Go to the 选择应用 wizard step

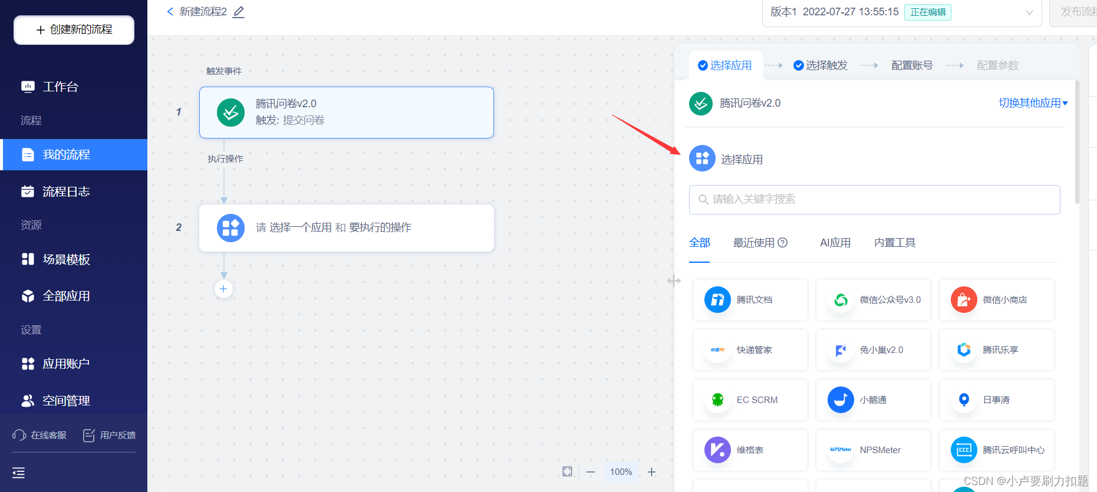click(x=725, y=65)
